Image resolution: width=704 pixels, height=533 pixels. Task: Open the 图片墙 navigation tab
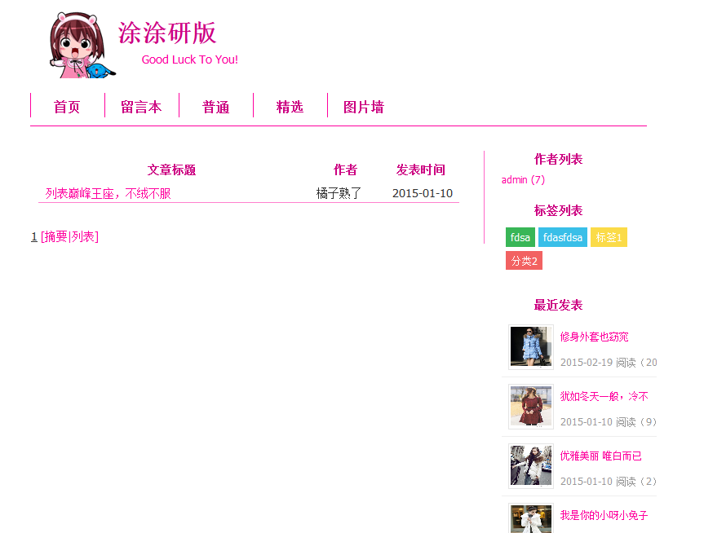(x=364, y=108)
